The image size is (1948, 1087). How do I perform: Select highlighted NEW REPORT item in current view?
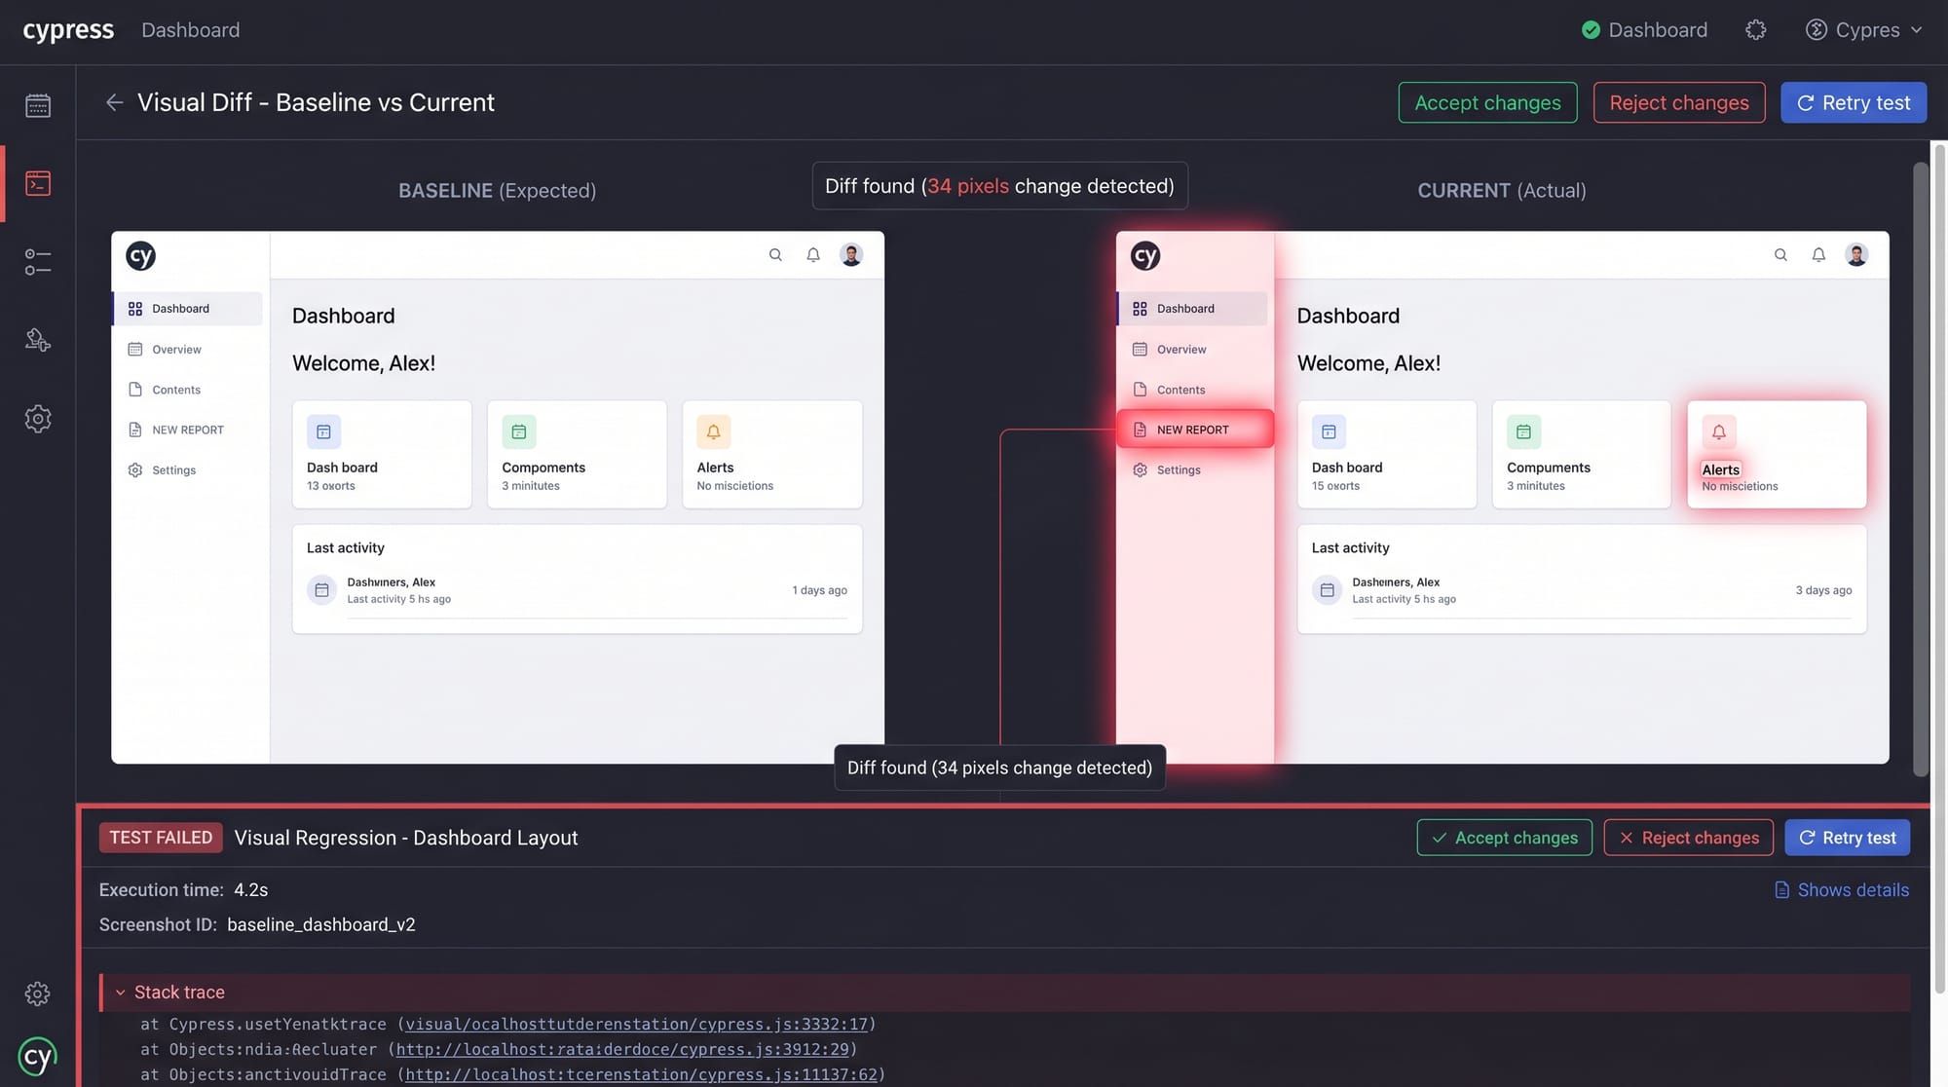pyautogui.click(x=1193, y=430)
